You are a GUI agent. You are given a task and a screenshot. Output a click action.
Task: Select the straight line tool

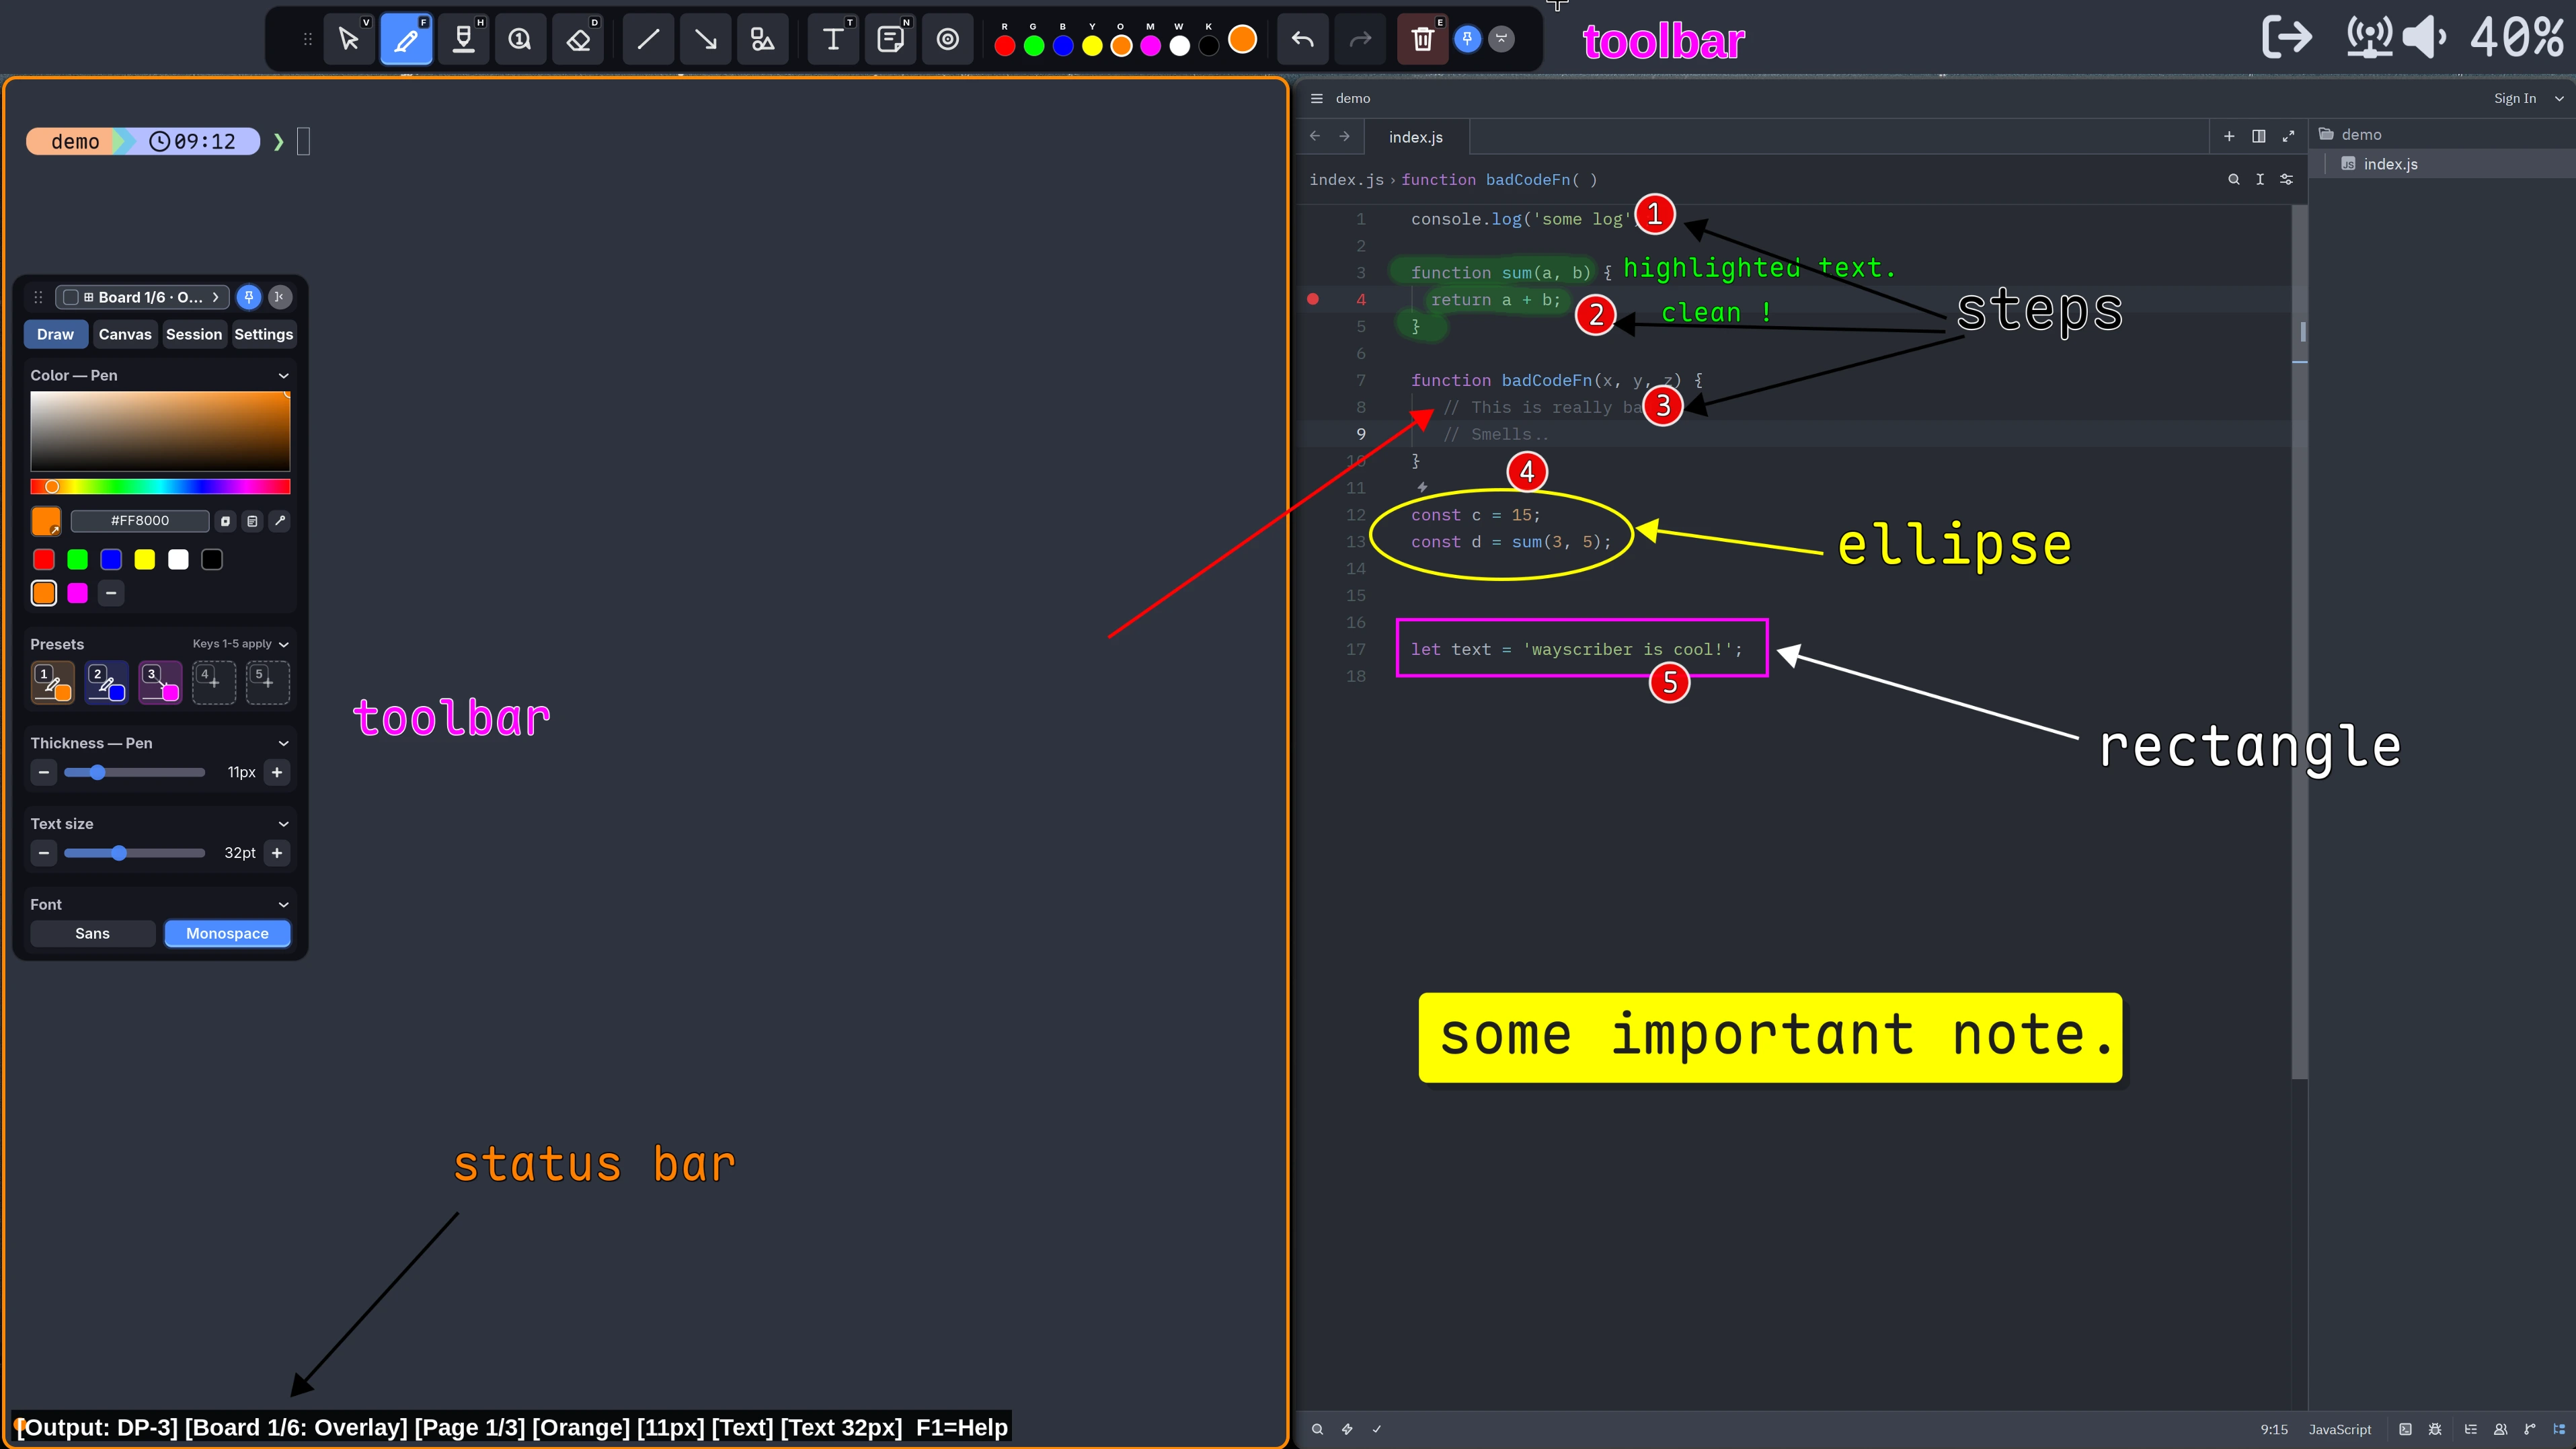pos(648,39)
